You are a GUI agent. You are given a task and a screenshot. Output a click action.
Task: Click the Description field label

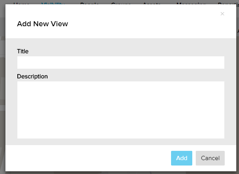(x=32, y=76)
